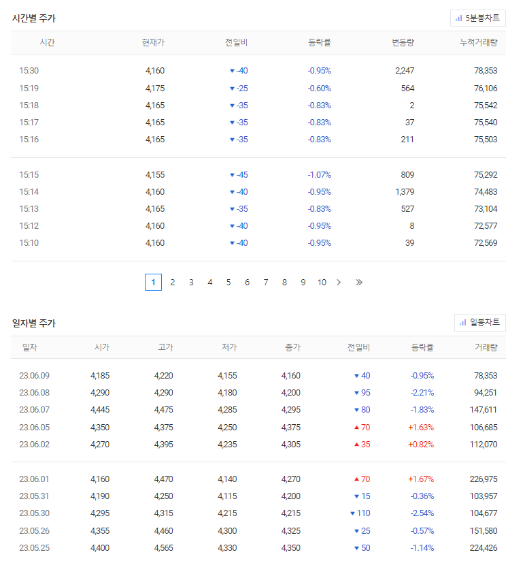Navigate to page 8
The image size is (508, 561).
(x=284, y=283)
